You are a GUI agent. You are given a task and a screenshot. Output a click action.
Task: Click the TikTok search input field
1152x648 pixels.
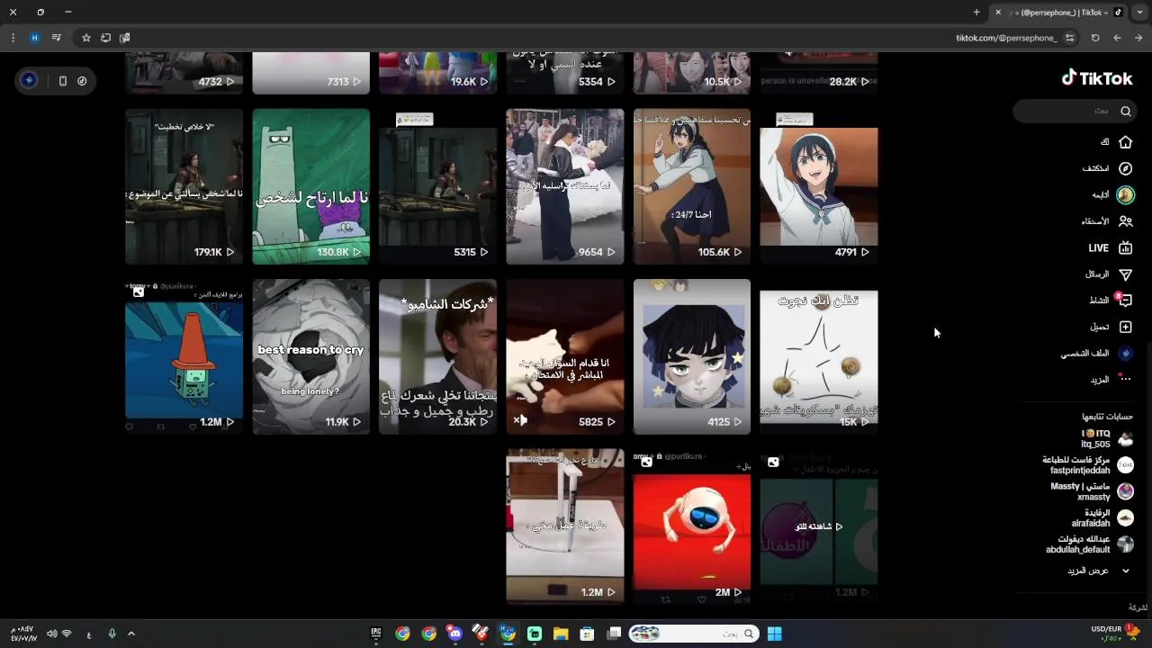(x=1073, y=112)
